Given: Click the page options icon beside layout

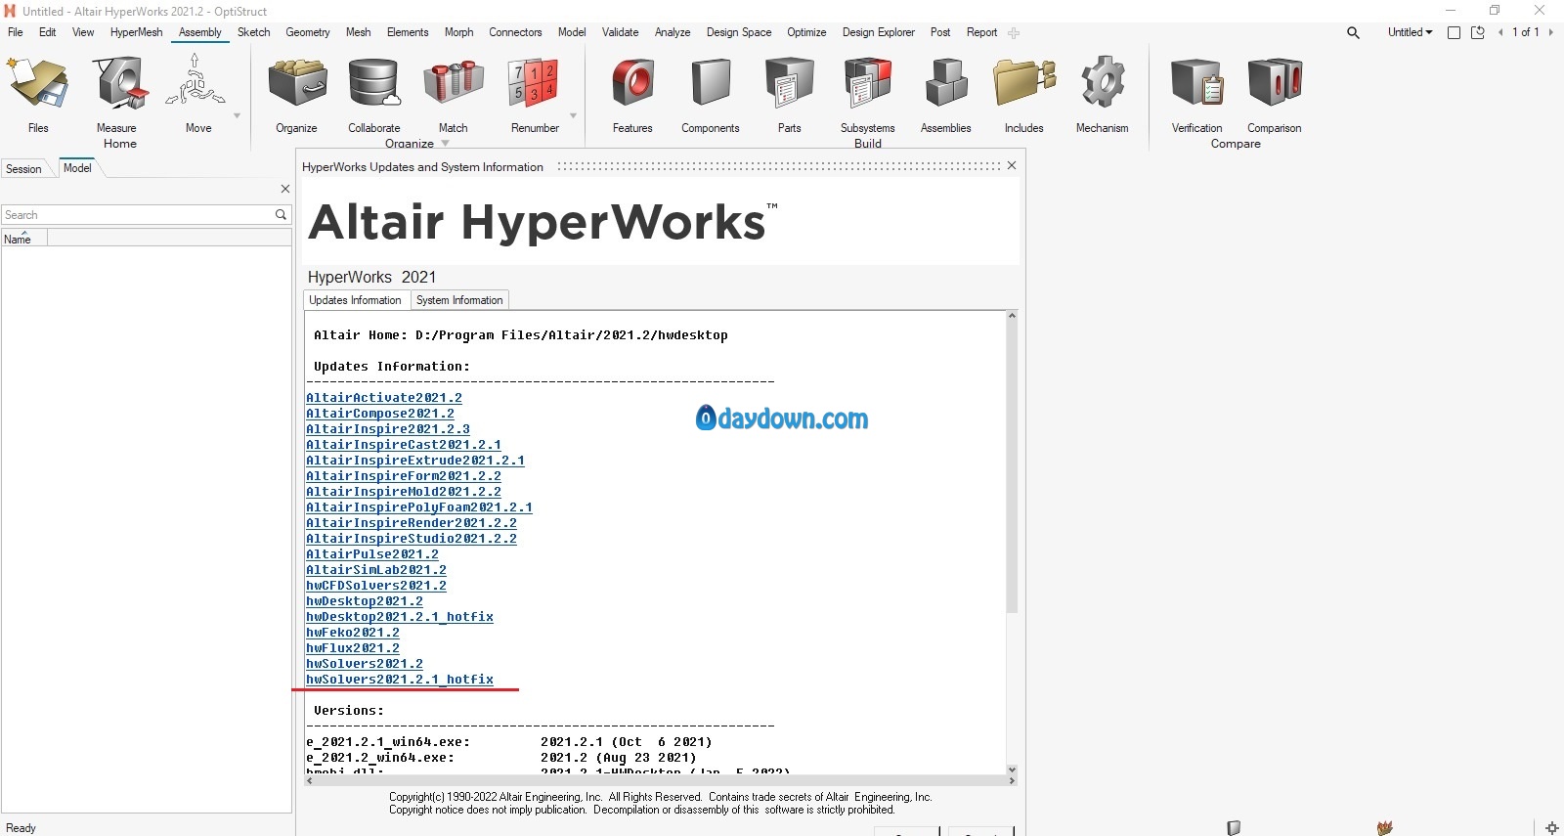Looking at the screenshot, I should pos(1477,32).
